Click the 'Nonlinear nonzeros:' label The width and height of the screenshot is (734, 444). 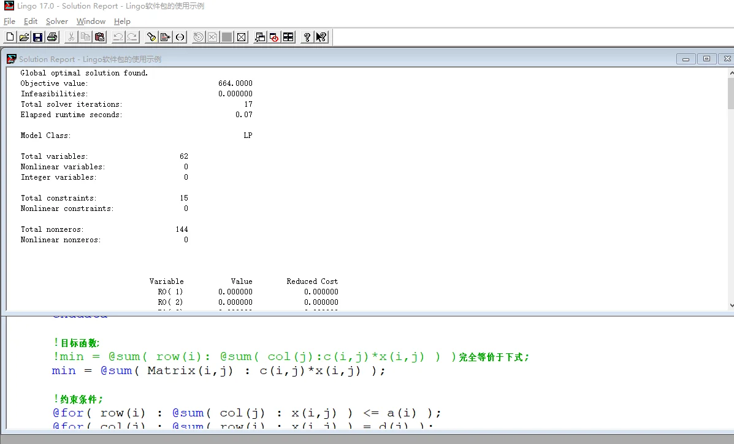click(61, 240)
